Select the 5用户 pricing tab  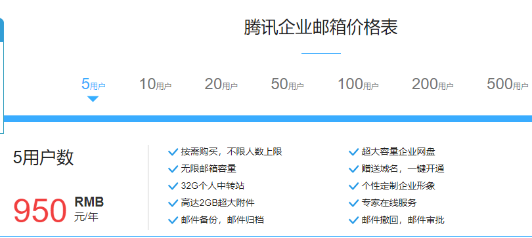[x=93, y=84]
